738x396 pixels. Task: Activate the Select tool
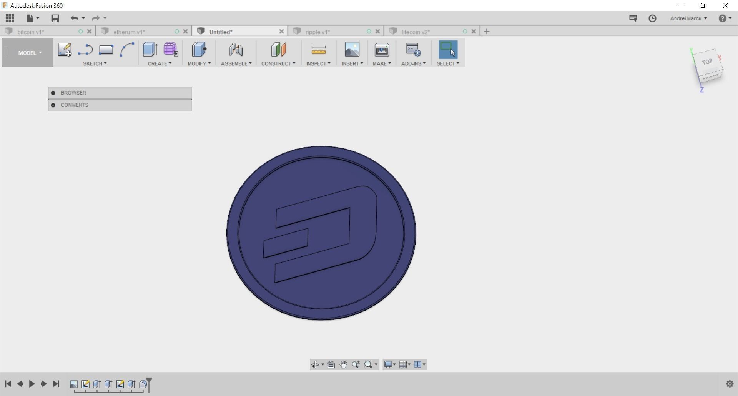(x=448, y=50)
